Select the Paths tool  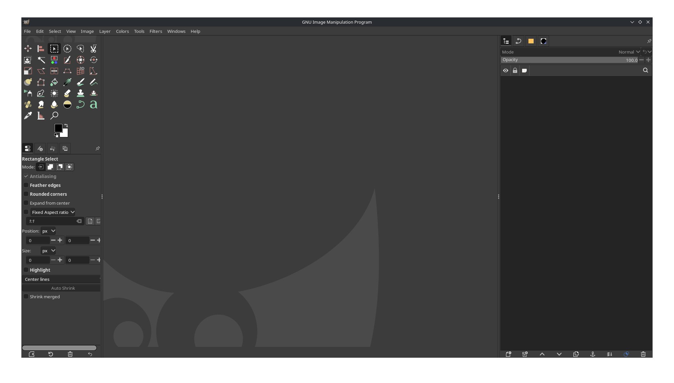(x=81, y=104)
